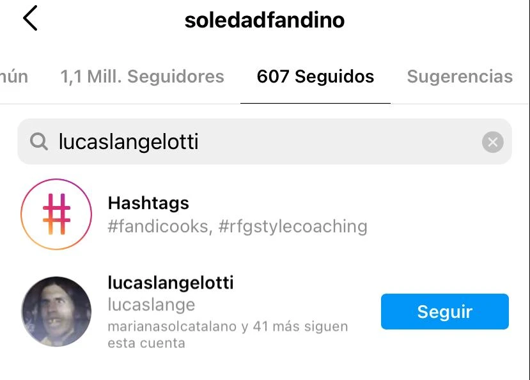Open the Hashtags row title
This screenshot has height=380, width=530.
click(148, 203)
